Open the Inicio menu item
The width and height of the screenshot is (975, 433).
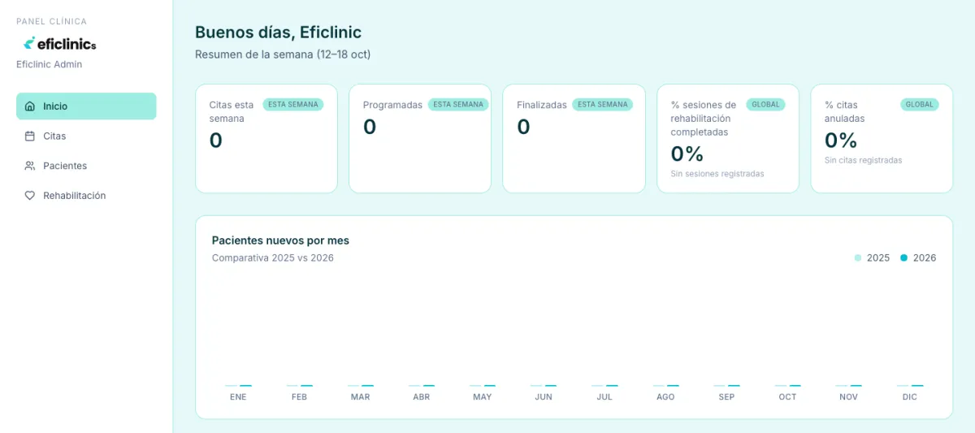[86, 106]
